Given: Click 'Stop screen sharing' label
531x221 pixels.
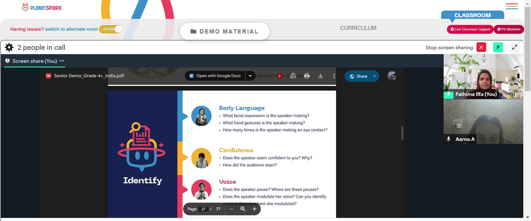Looking at the screenshot, I should tap(449, 48).
